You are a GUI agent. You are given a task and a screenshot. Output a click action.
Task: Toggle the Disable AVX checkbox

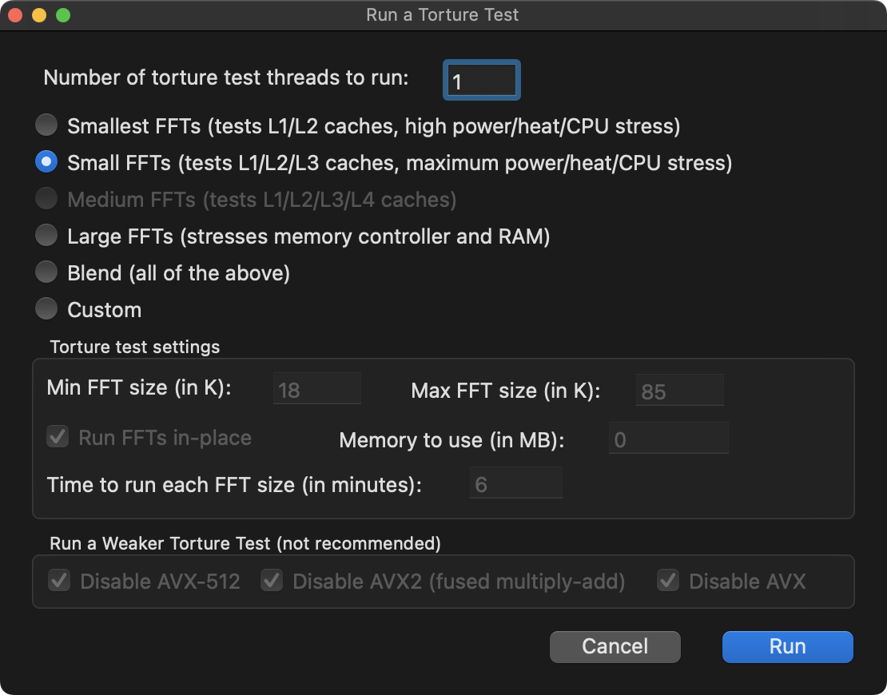click(x=668, y=581)
